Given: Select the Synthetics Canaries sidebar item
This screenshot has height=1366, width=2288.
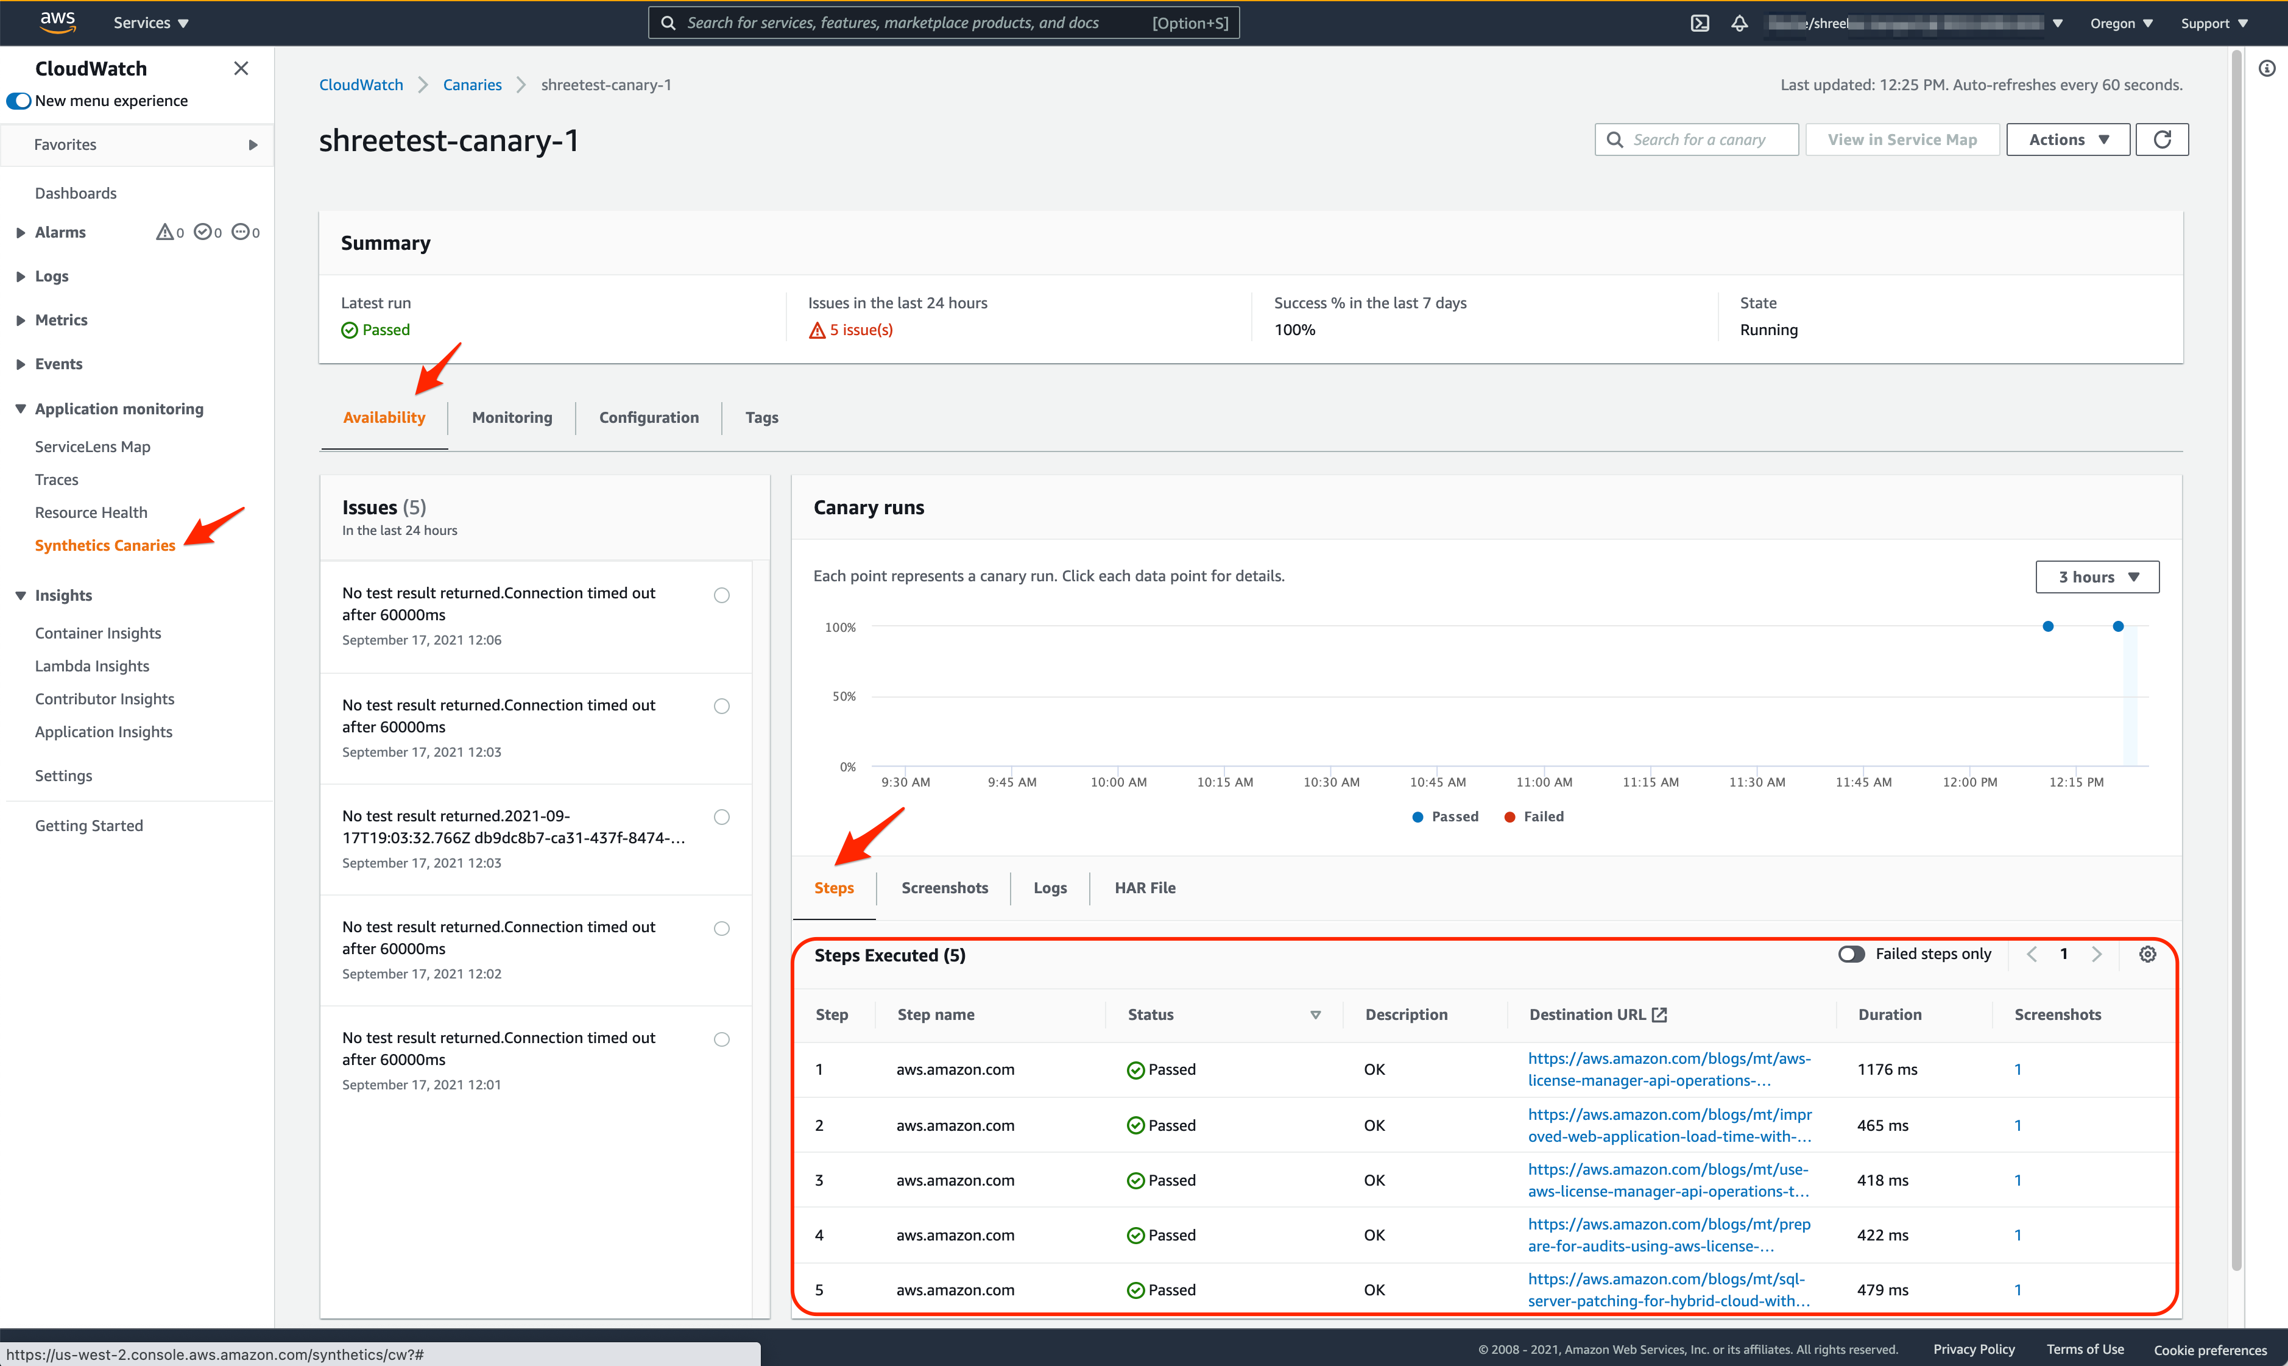Looking at the screenshot, I should pos(104,545).
